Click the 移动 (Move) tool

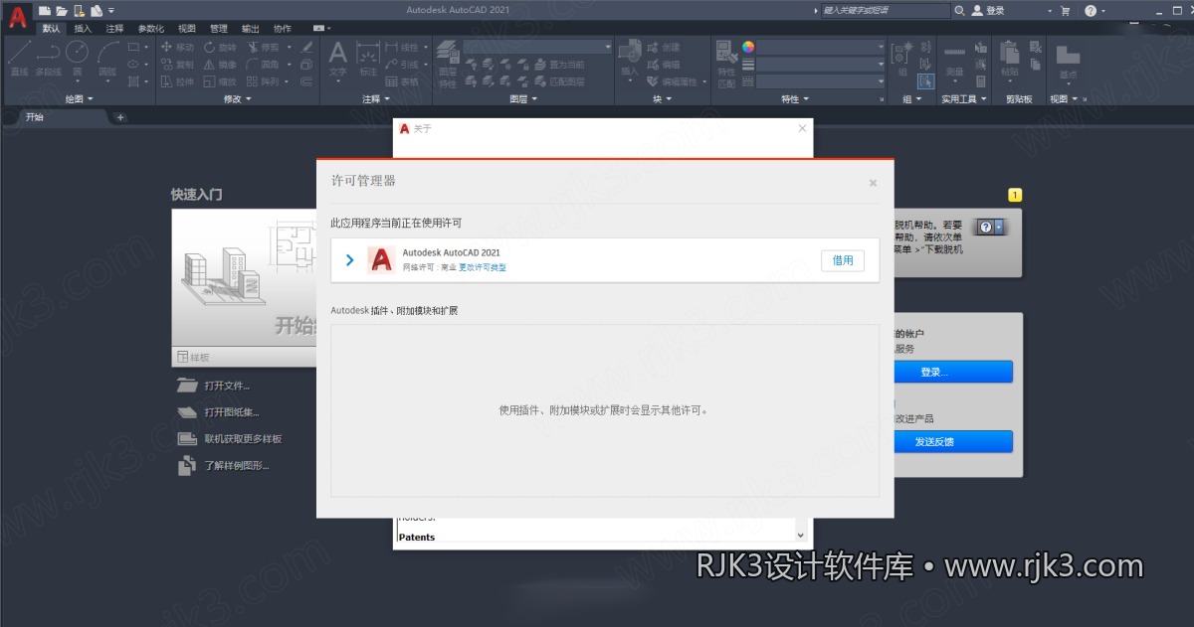click(x=177, y=47)
